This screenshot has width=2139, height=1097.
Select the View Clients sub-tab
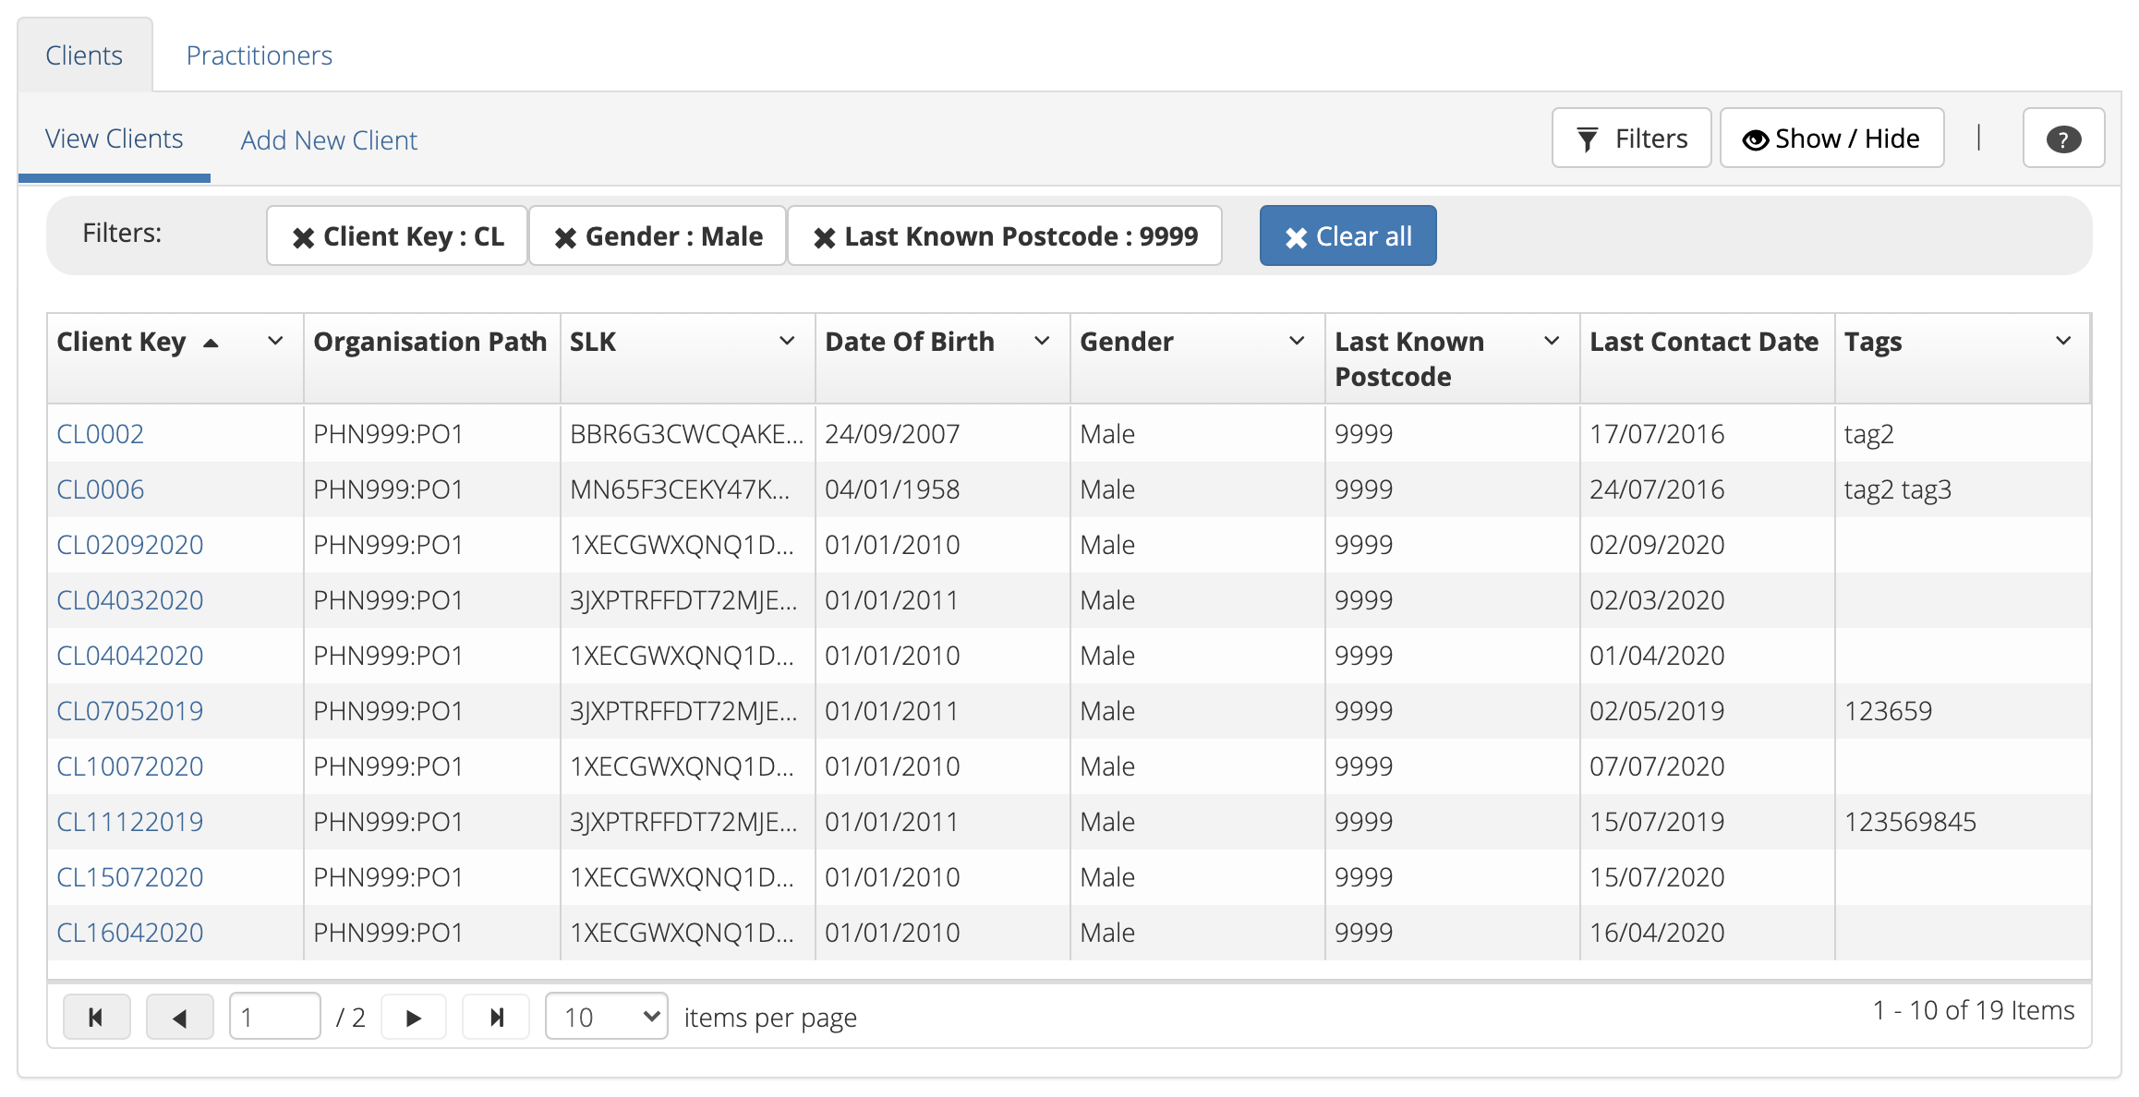pyautogui.click(x=115, y=139)
